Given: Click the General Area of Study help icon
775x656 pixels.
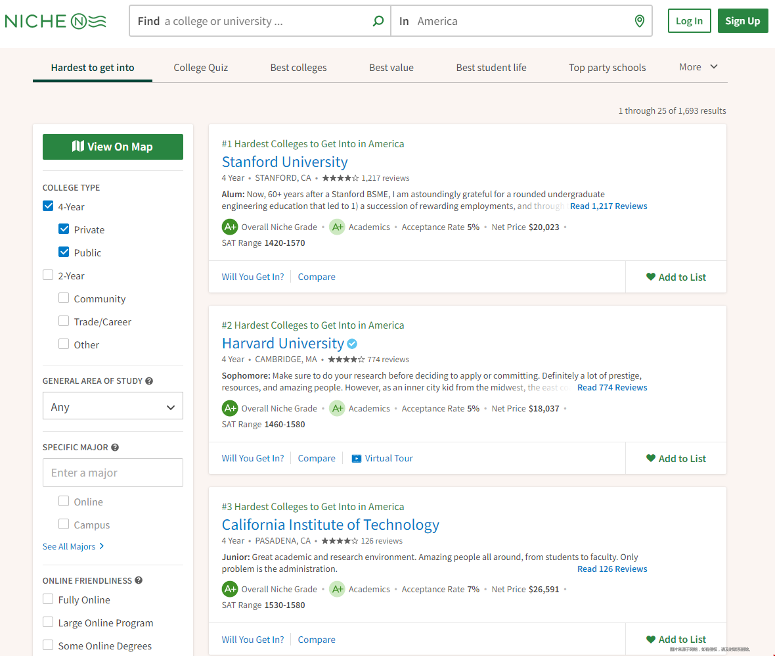Looking at the screenshot, I should pyautogui.click(x=149, y=381).
